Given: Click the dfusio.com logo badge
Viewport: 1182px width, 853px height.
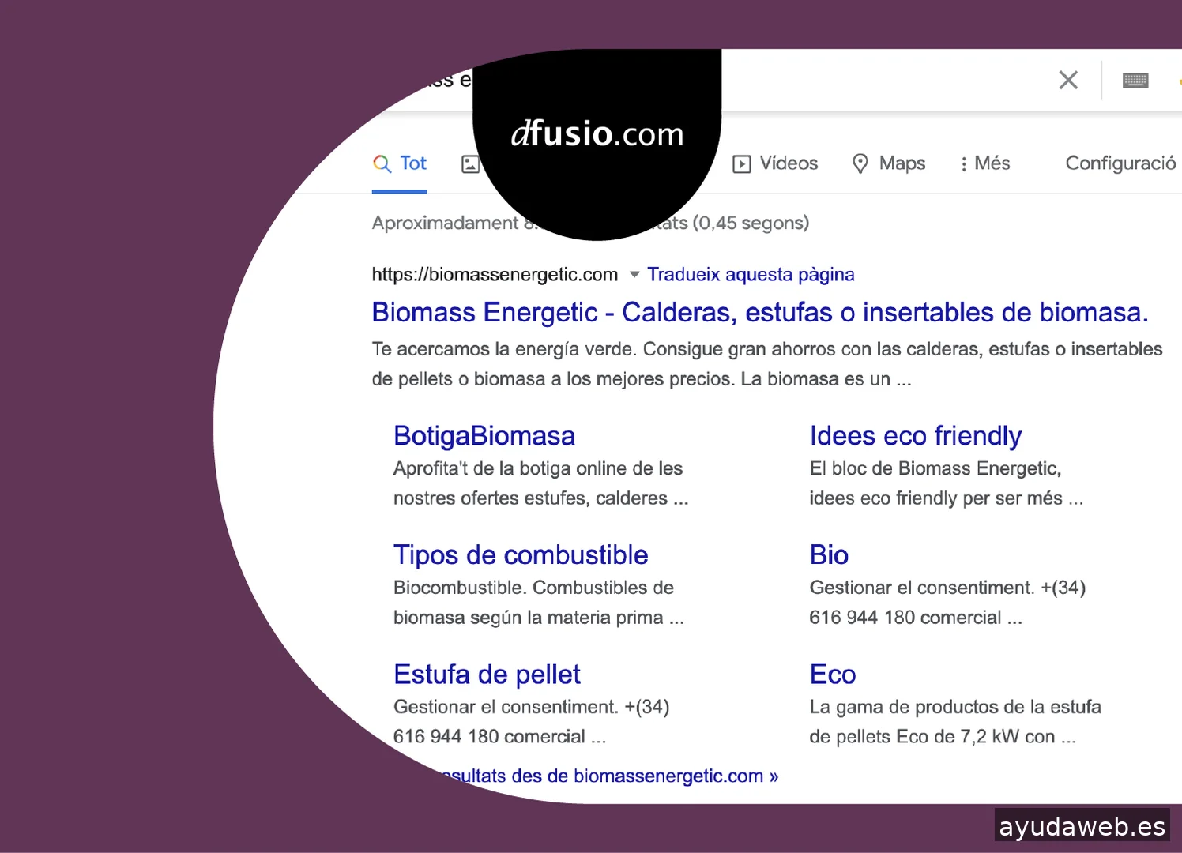Looking at the screenshot, I should 597,134.
